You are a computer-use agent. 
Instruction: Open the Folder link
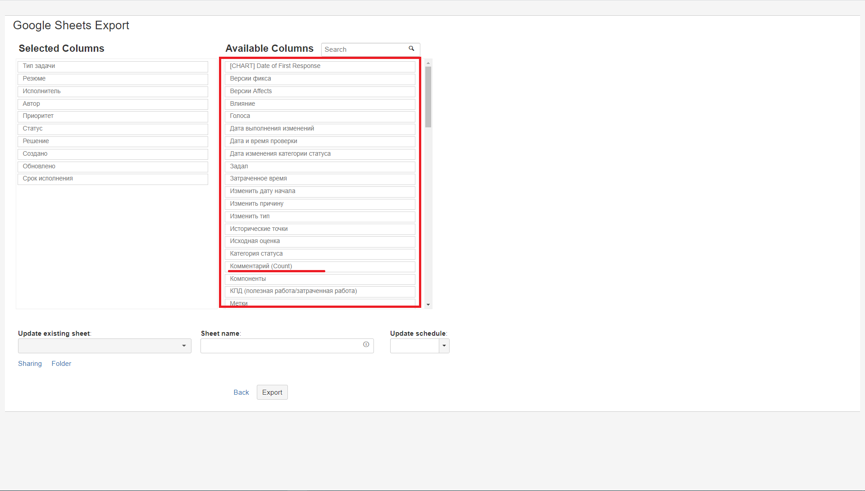[x=61, y=364]
